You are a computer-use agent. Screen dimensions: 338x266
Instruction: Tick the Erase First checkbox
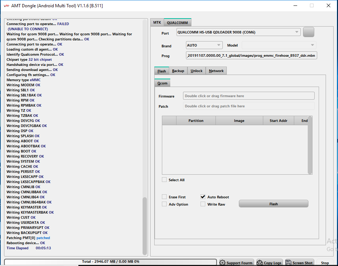point(164,197)
